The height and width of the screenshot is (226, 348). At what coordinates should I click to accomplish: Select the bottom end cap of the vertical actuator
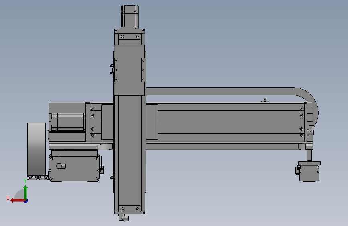[130, 210]
